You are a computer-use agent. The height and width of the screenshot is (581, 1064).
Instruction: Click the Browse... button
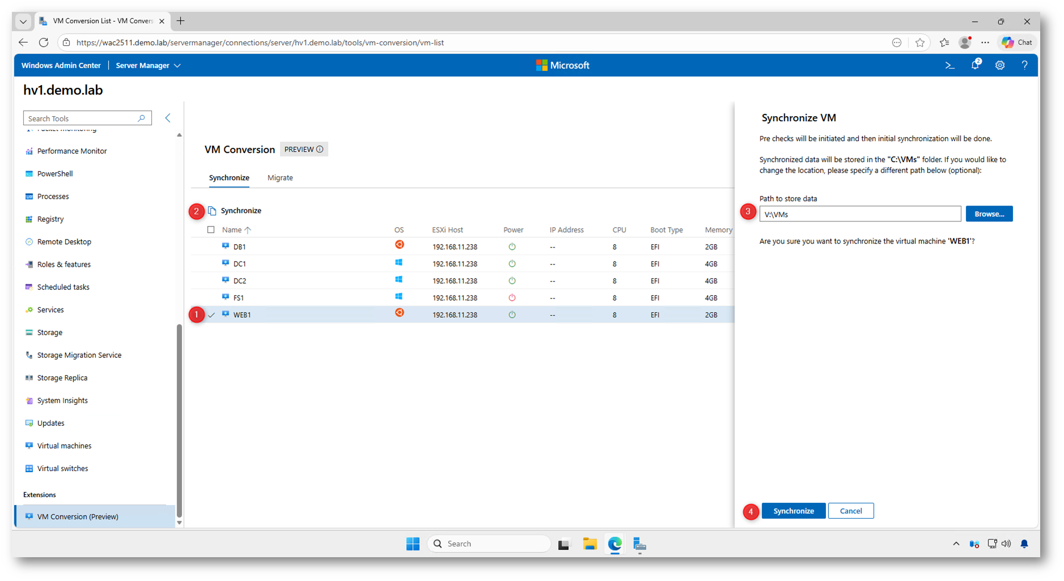click(x=989, y=214)
